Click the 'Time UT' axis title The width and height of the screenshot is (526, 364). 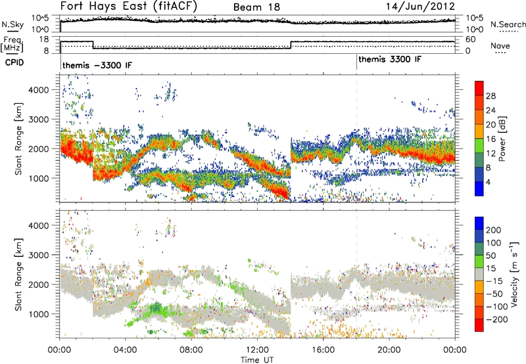click(257, 360)
